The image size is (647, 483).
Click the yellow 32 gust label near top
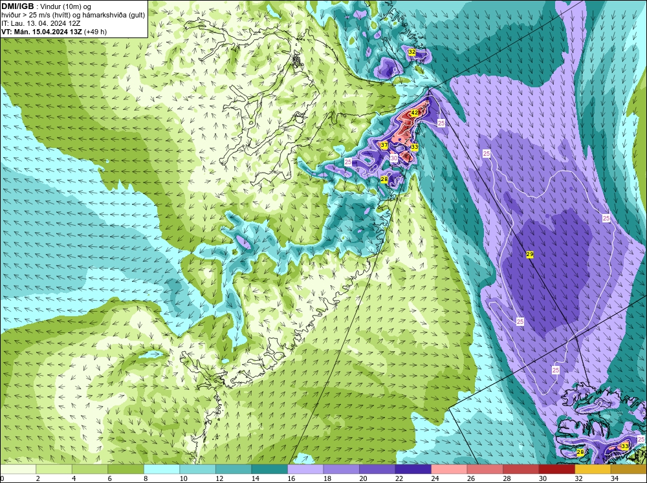(411, 52)
